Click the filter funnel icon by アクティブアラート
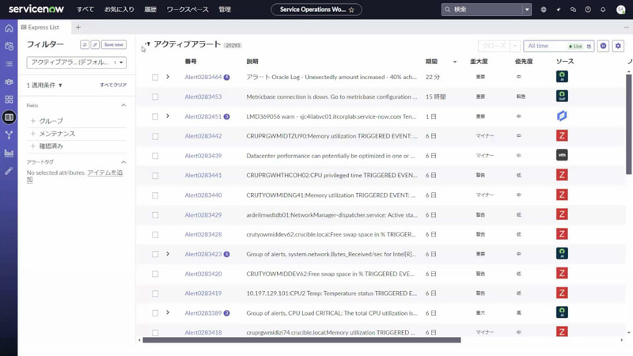Image resolution: width=633 pixels, height=356 pixels. tap(148, 44)
